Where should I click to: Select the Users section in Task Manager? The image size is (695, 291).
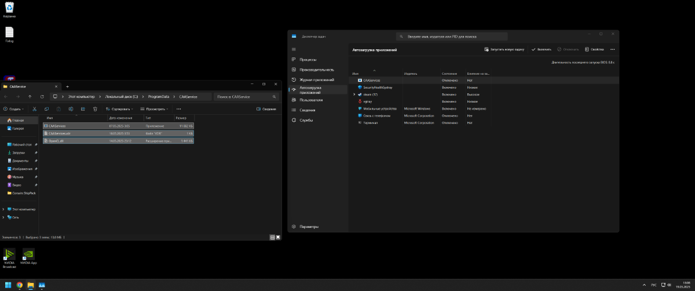tap(310, 100)
